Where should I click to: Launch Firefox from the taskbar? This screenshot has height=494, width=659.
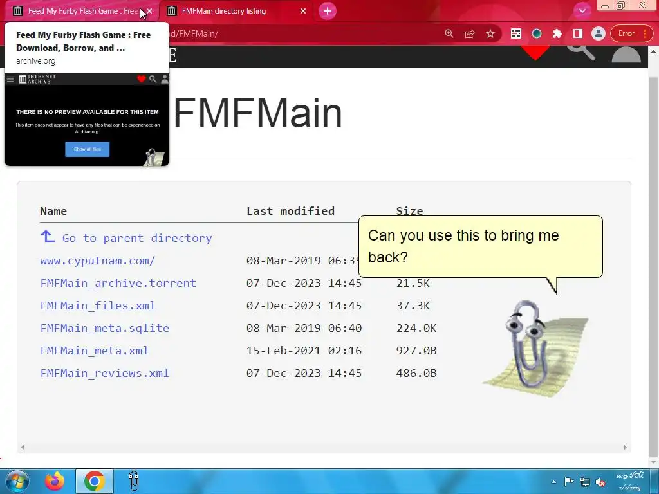tap(55, 481)
